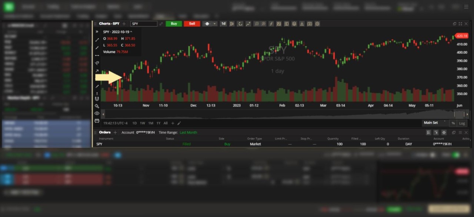Edit the SPY symbol input field
Screen dimensions: 474x217
pos(144,24)
